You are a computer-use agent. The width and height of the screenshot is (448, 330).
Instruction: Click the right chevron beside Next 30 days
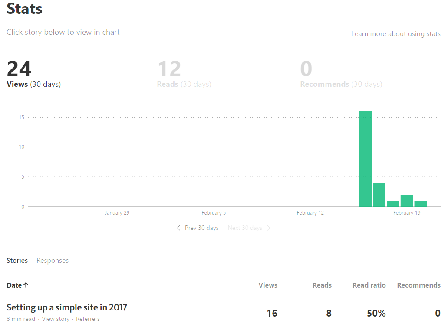click(269, 228)
